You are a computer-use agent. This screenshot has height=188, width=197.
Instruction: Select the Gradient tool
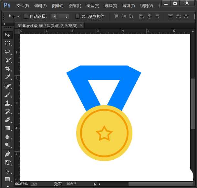click(7, 128)
